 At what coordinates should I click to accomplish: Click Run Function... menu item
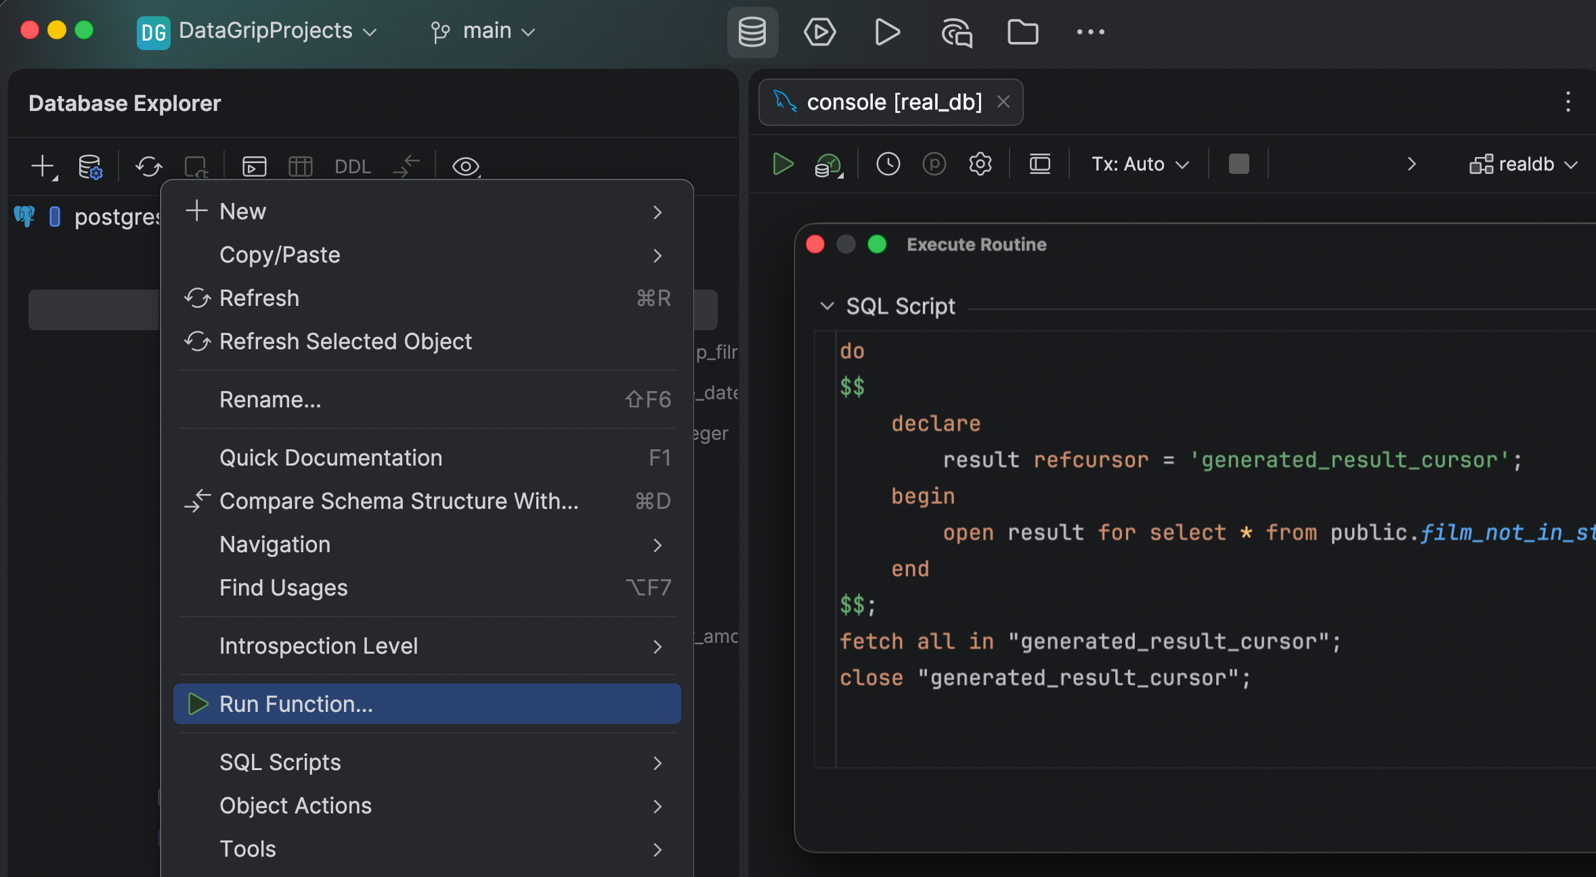click(427, 704)
